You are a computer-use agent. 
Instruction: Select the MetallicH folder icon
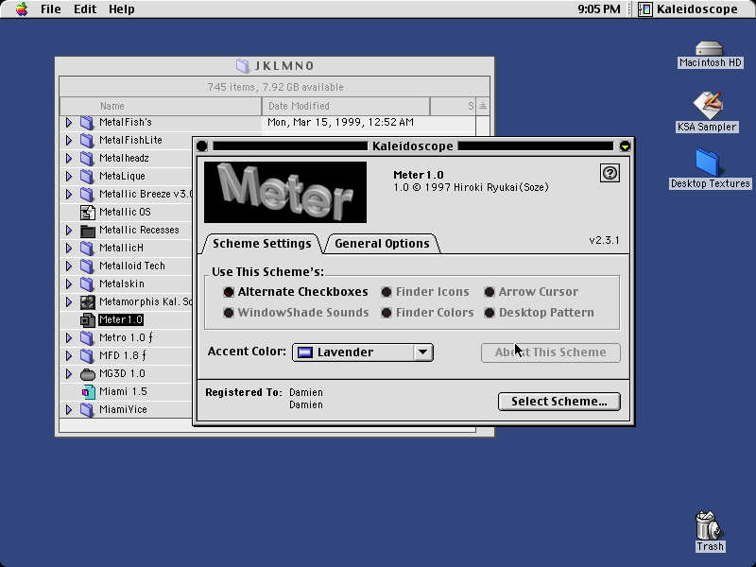[x=87, y=249]
